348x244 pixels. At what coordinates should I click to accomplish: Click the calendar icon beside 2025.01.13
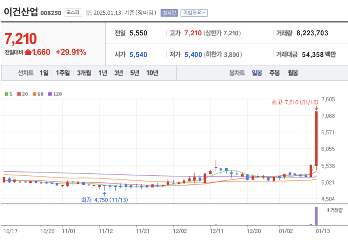[89, 13]
